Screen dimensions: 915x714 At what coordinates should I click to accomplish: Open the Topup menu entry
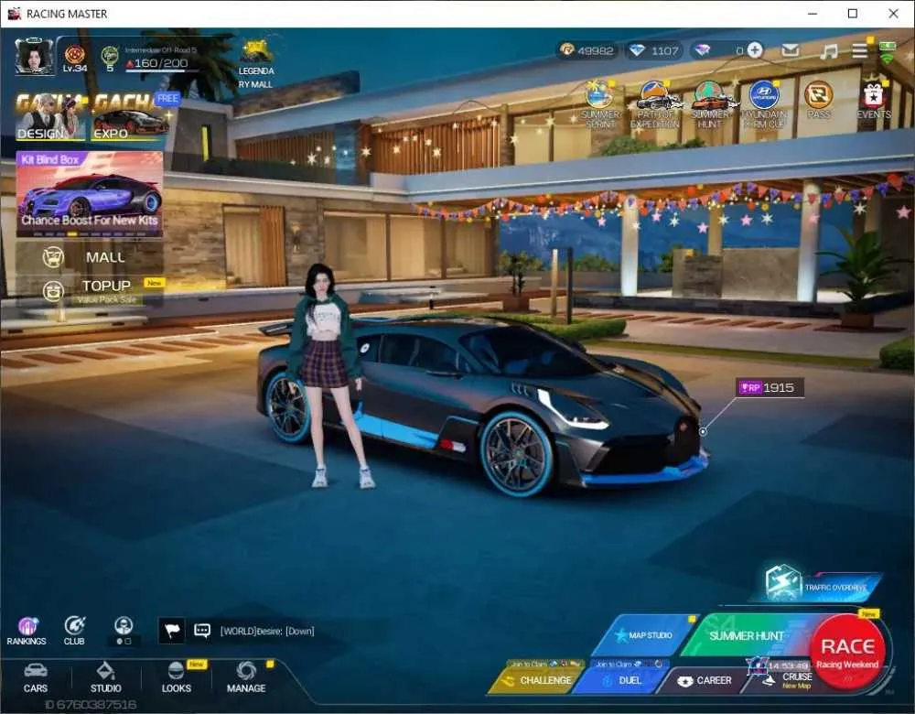click(x=91, y=290)
